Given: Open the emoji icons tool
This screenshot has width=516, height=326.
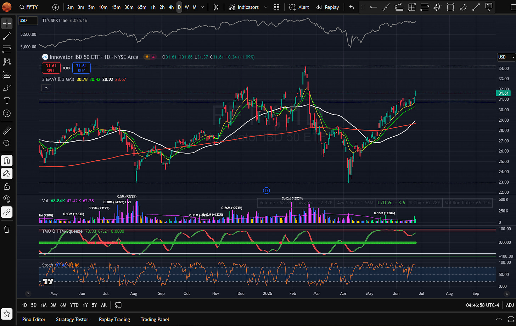Looking at the screenshot, I should [7, 114].
